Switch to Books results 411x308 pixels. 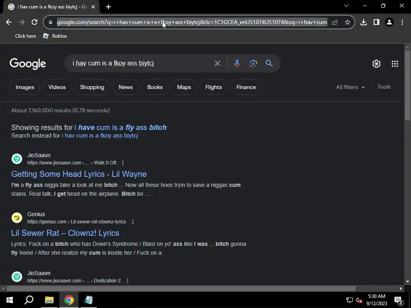tap(155, 87)
